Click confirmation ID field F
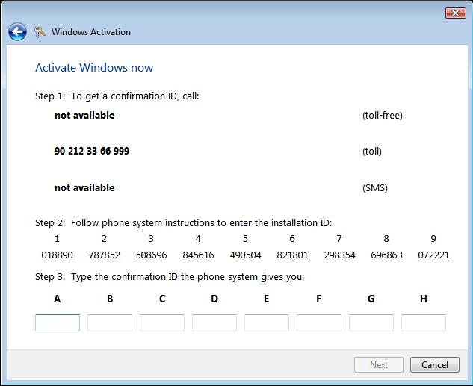 click(x=319, y=323)
